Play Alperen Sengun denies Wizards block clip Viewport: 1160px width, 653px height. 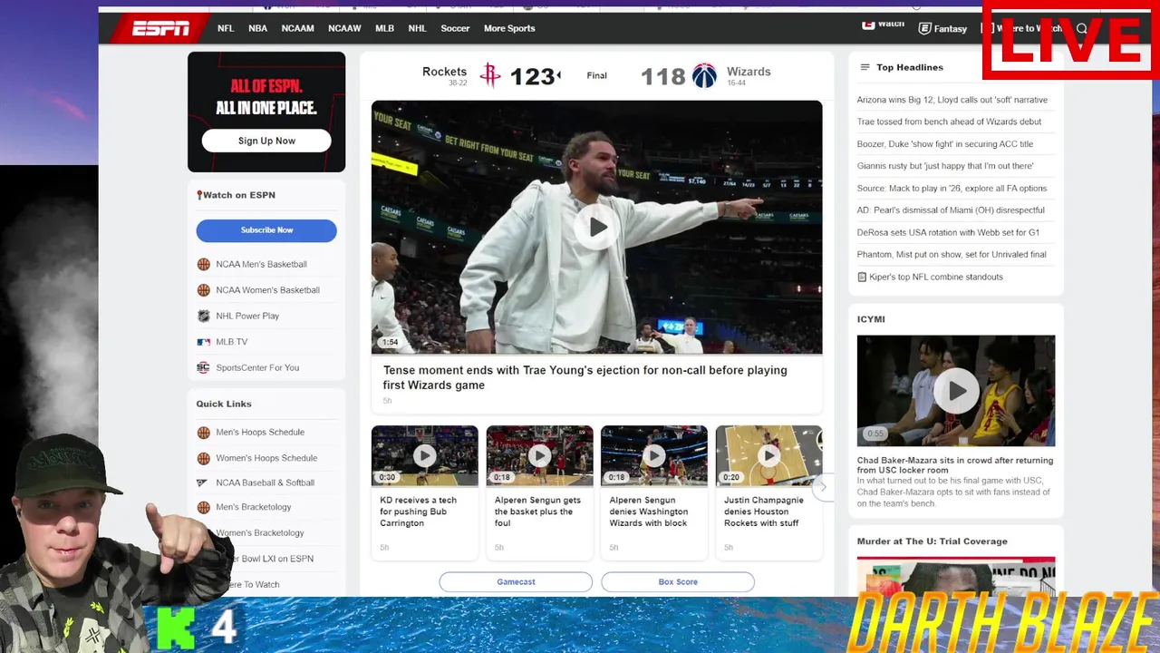coord(653,455)
